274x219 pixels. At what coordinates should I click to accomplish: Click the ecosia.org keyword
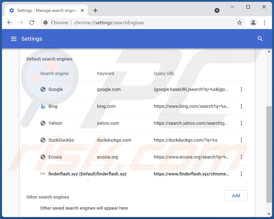(x=107, y=157)
